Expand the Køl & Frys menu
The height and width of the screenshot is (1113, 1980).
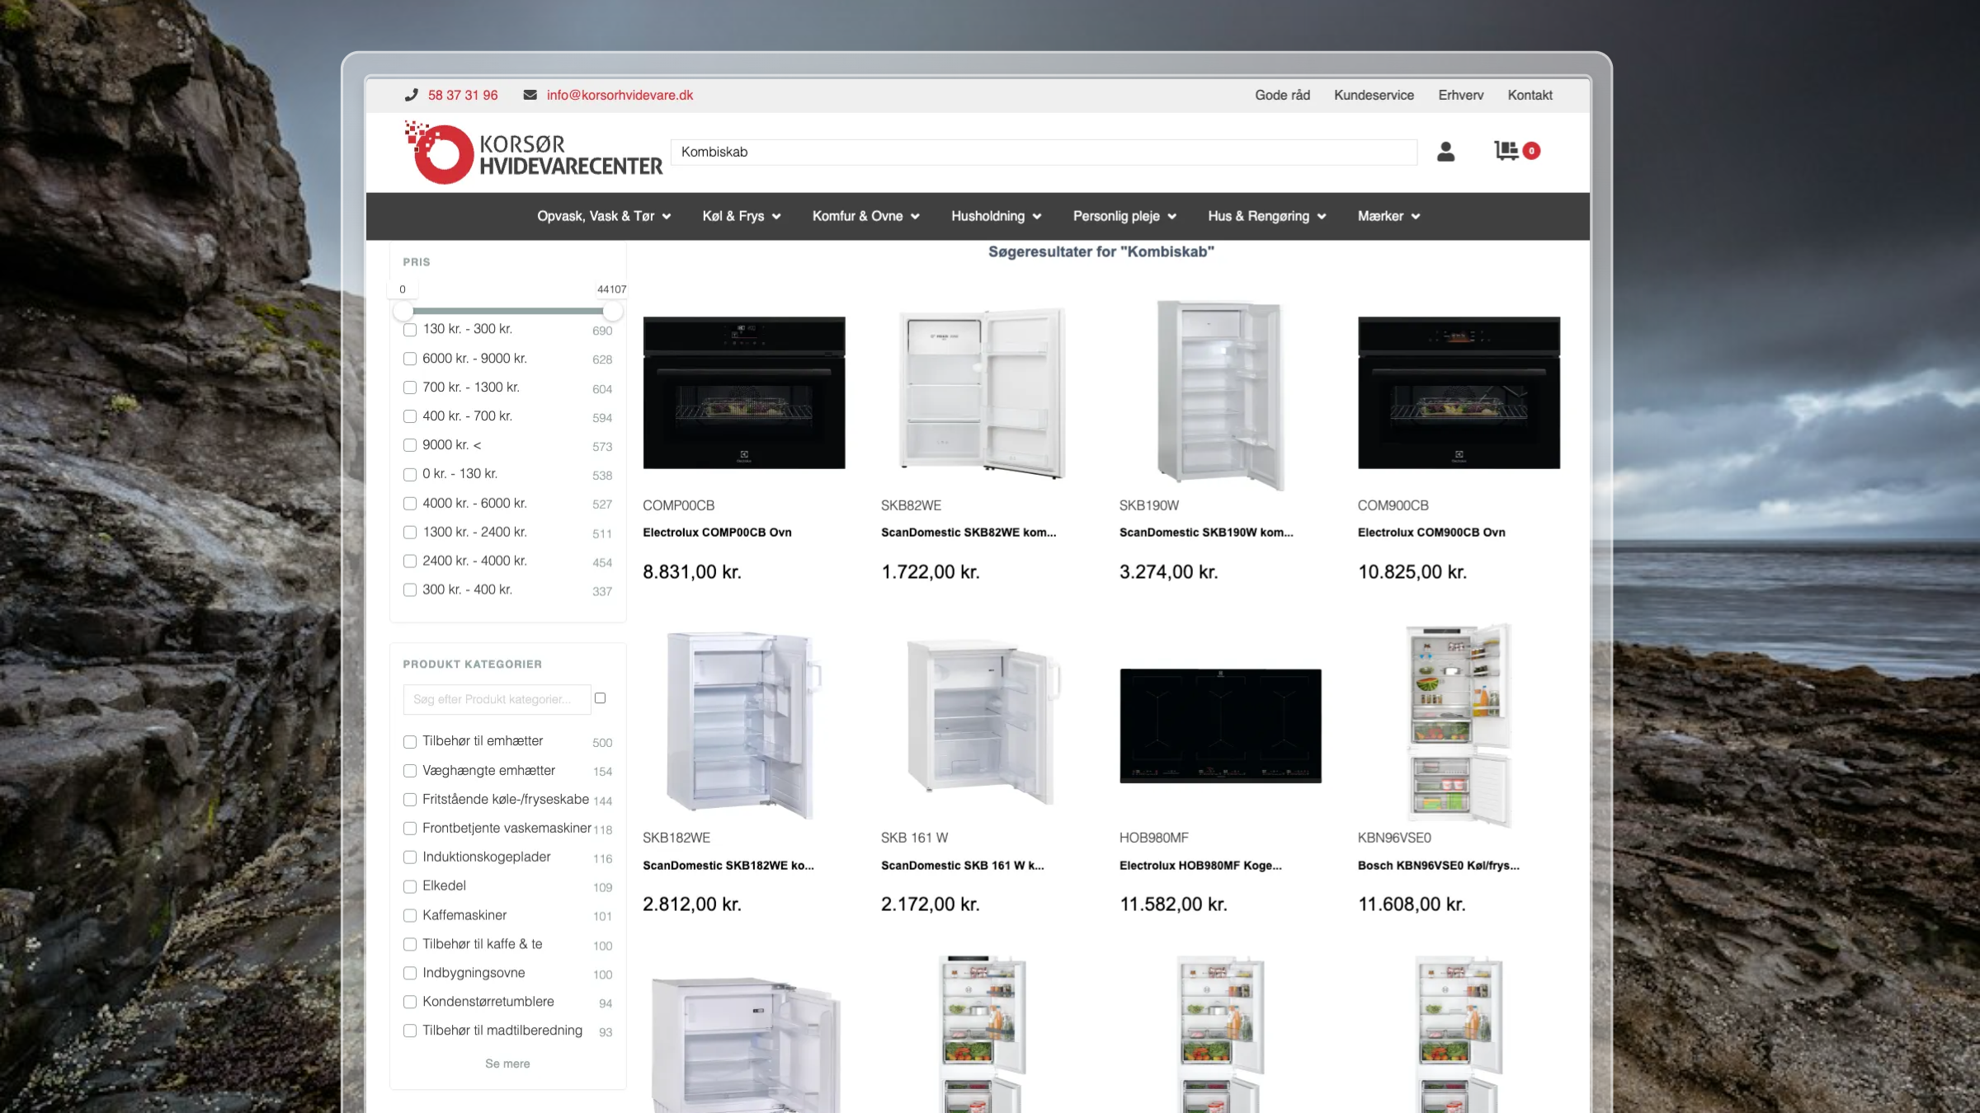tap(742, 216)
